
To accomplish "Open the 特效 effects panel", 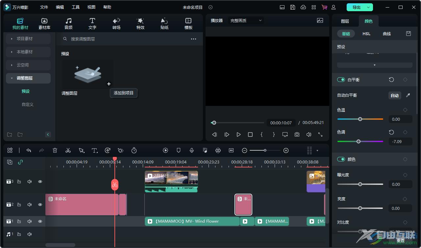I will (x=140, y=24).
